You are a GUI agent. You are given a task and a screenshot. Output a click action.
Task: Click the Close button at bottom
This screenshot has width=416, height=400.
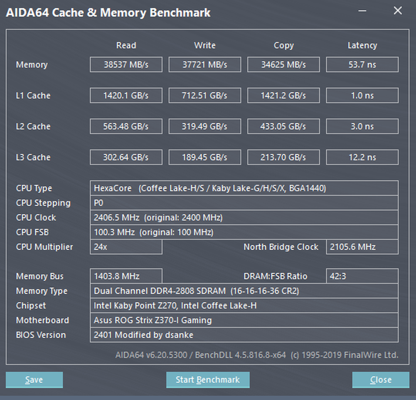(x=381, y=380)
